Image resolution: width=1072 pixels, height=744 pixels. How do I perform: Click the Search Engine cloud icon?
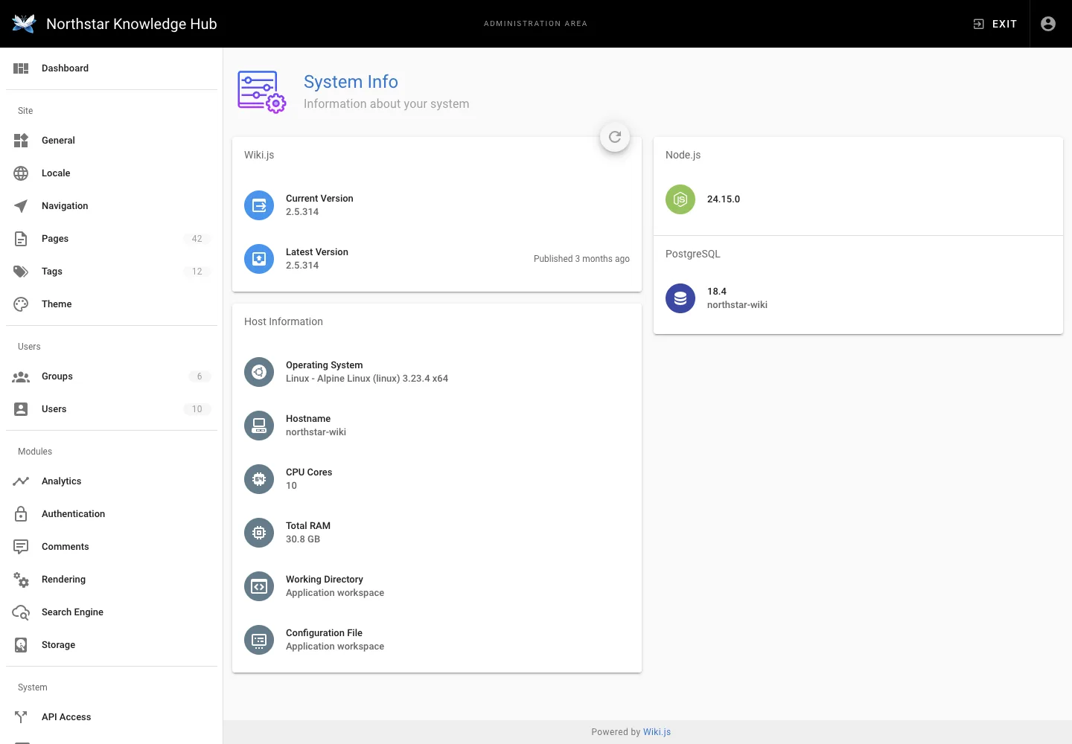(21, 612)
